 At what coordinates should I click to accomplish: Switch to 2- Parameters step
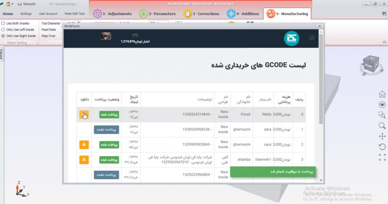pos(157,14)
